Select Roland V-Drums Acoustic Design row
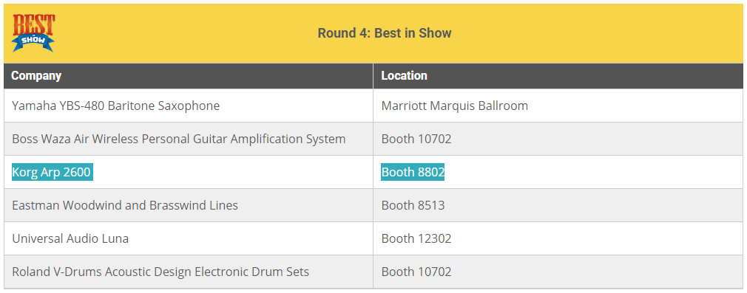The height and width of the screenshot is (293, 747). pyautogui.click(x=373, y=272)
